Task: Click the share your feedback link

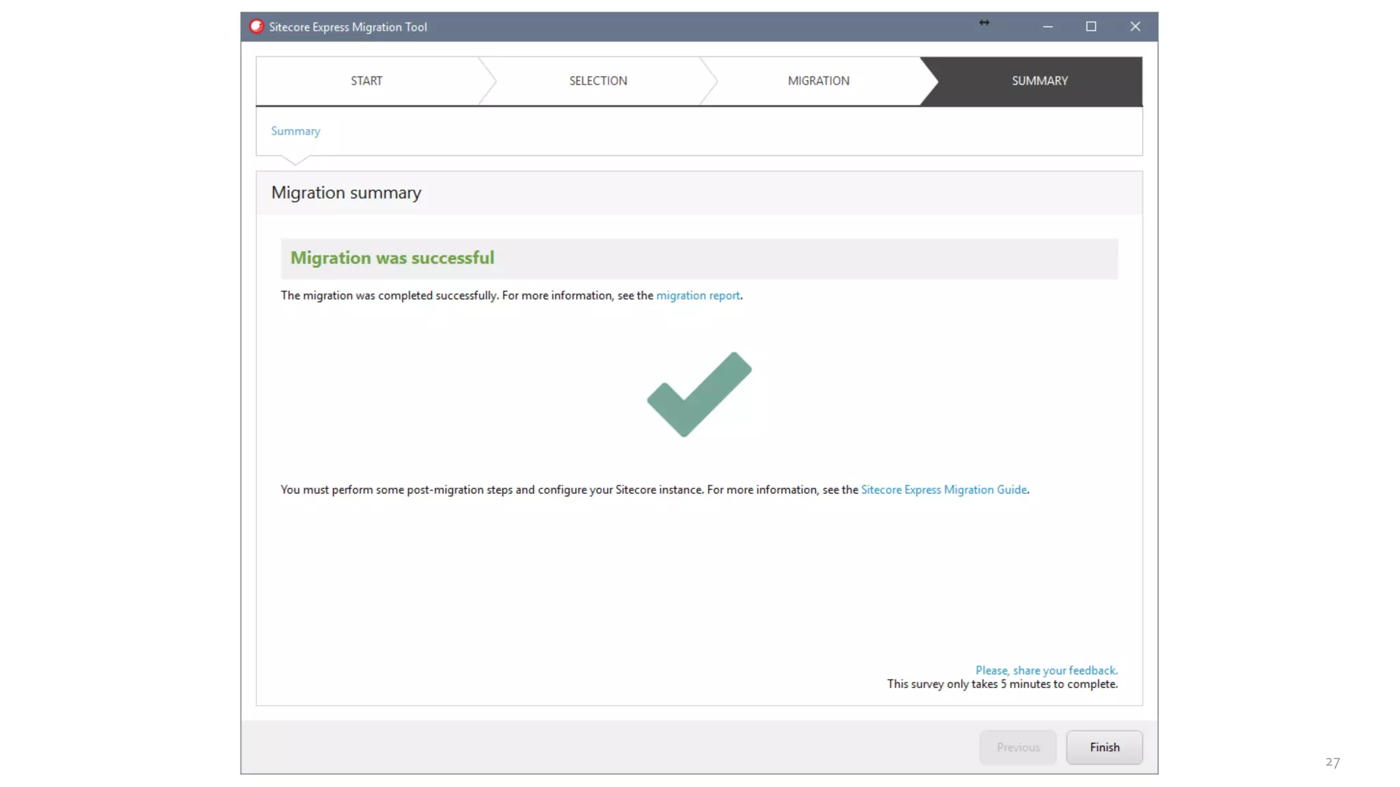Action: [1046, 671]
